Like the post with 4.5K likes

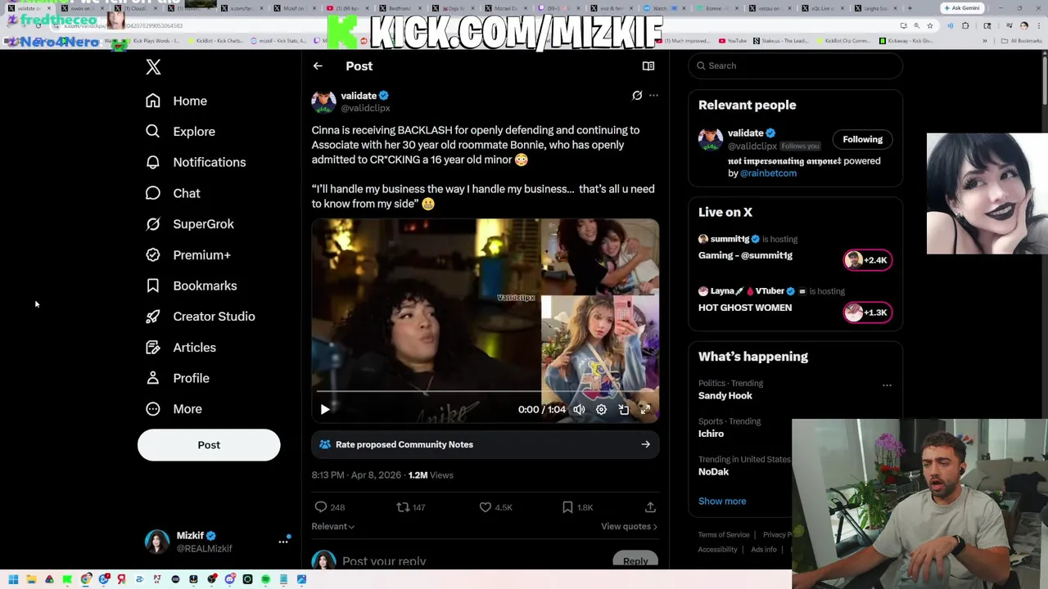[486, 507]
